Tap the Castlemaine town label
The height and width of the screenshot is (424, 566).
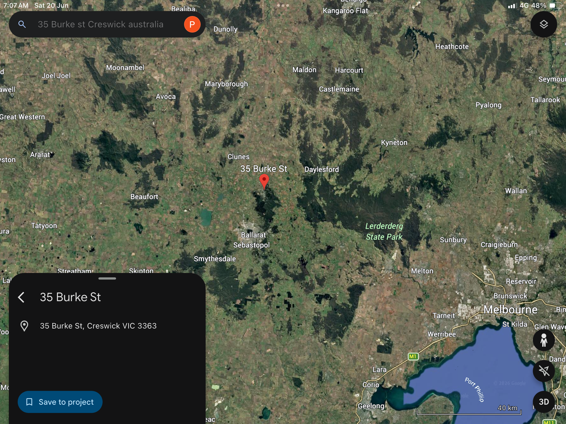click(x=339, y=89)
